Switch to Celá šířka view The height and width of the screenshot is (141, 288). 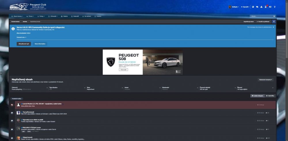(270, 96)
